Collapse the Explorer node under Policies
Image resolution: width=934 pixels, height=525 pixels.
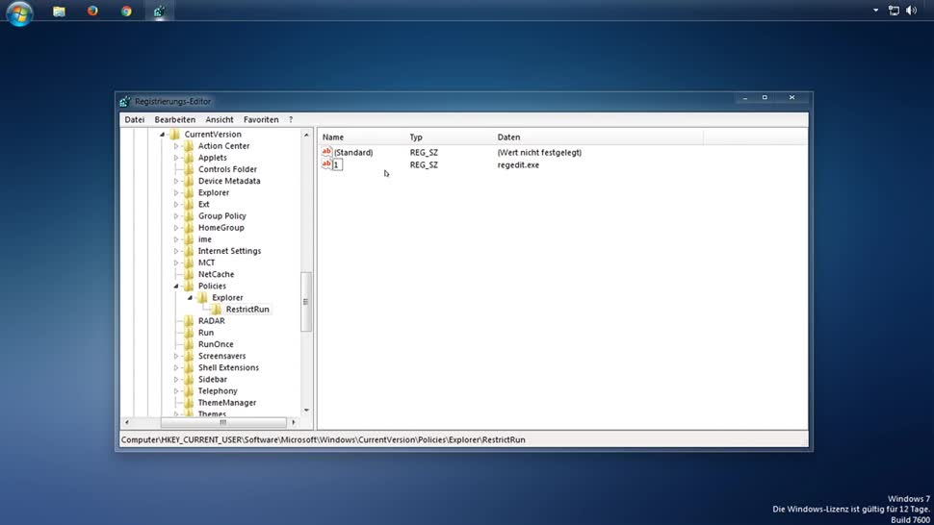point(190,297)
